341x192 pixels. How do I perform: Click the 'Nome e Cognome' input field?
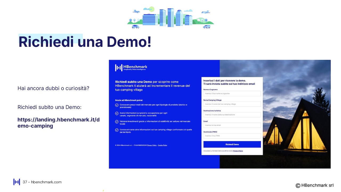click(232, 94)
